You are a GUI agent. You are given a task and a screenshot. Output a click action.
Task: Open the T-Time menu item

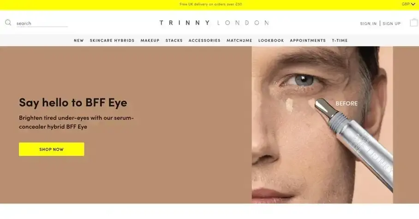click(340, 40)
